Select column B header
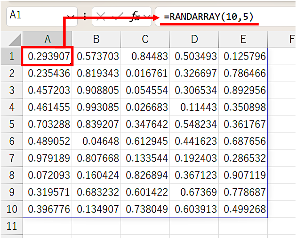Screen dimensions: 297x239 [96, 39]
